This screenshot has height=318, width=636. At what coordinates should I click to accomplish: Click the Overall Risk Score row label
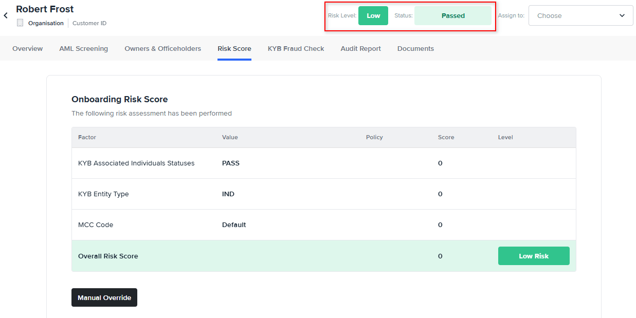pyautogui.click(x=108, y=256)
